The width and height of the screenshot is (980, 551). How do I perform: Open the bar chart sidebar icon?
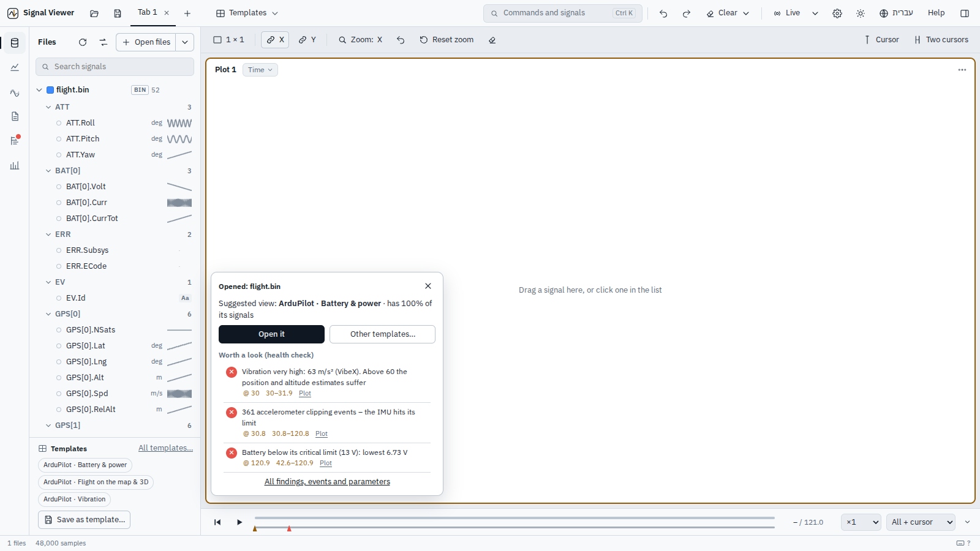click(15, 165)
